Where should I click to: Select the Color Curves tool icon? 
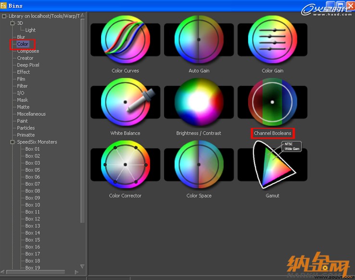125,39
